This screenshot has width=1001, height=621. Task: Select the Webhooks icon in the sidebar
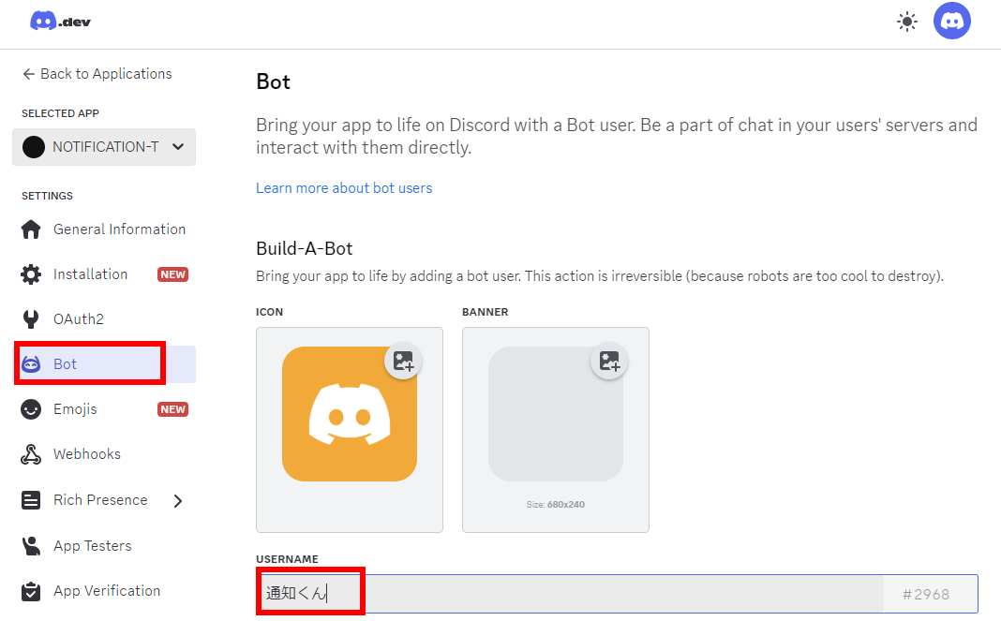[x=31, y=453]
